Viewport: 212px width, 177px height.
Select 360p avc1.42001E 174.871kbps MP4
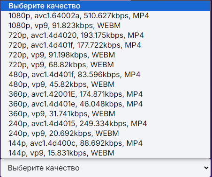point(106,94)
